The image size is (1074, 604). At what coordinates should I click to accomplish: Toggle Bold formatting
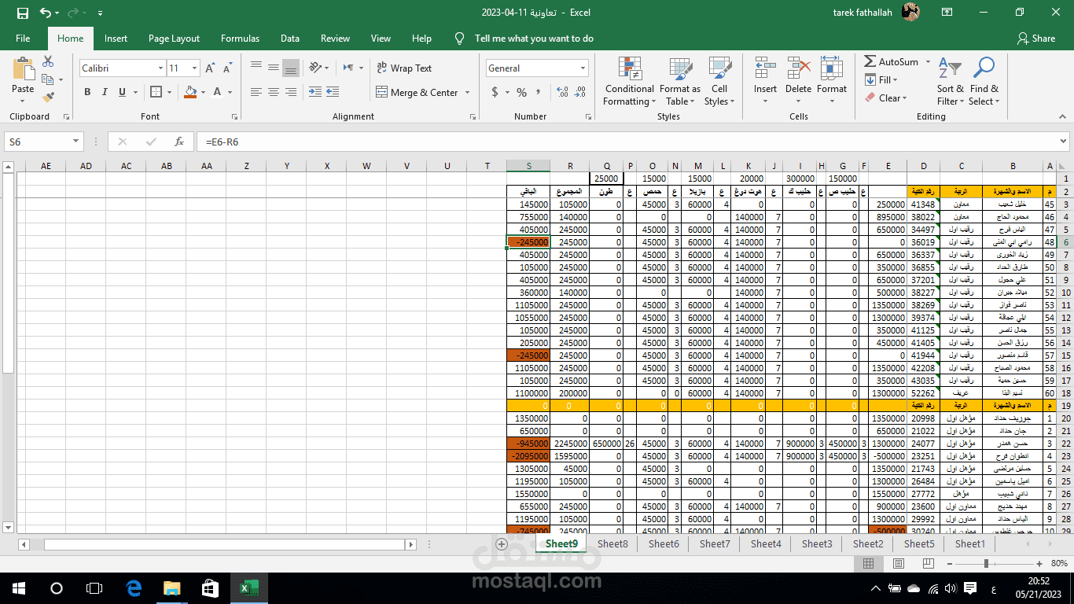[x=86, y=92]
